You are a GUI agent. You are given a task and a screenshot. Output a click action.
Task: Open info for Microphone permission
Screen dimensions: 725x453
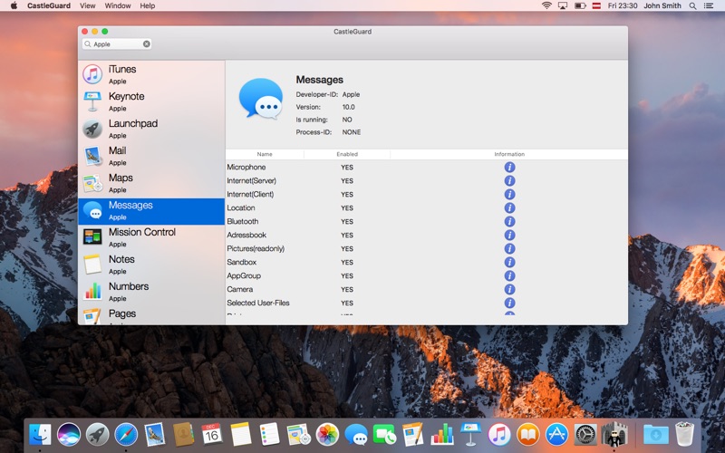tap(509, 168)
